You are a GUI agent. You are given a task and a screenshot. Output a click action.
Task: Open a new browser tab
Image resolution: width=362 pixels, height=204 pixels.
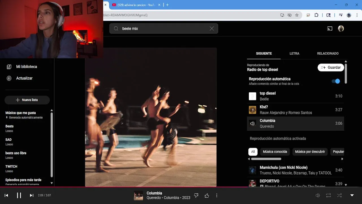tap(167, 5)
